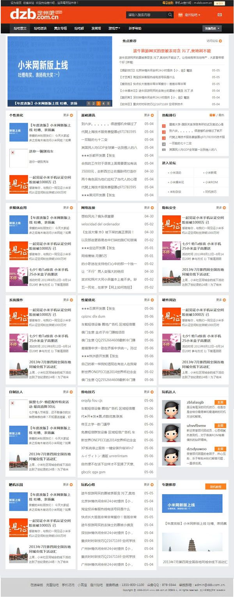Open 在线举报 link in footer
This screenshot has width=234, height=598.
pos(37,585)
